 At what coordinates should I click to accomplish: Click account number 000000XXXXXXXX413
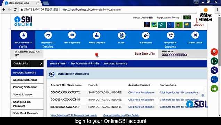[x=65, y=107]
